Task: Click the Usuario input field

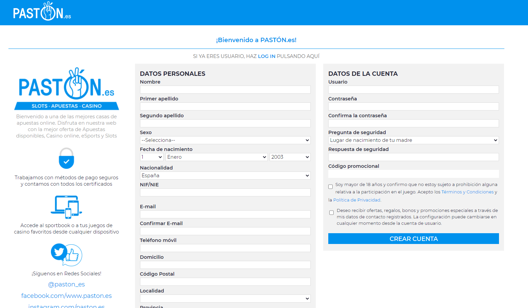Action: coord(414,90)
